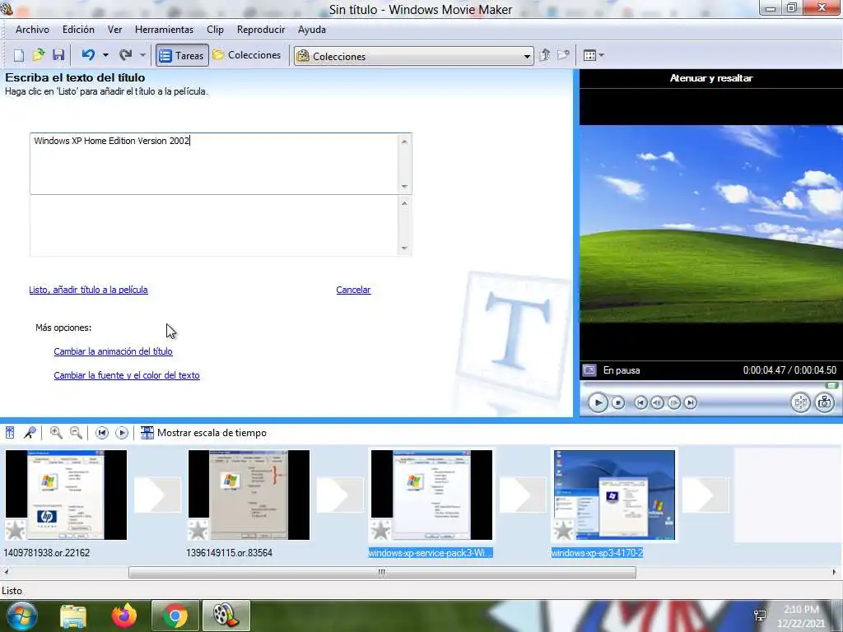
Task: Click the transition cell after clip 1409781938.or.22162
Action: [x=157, y=495]
